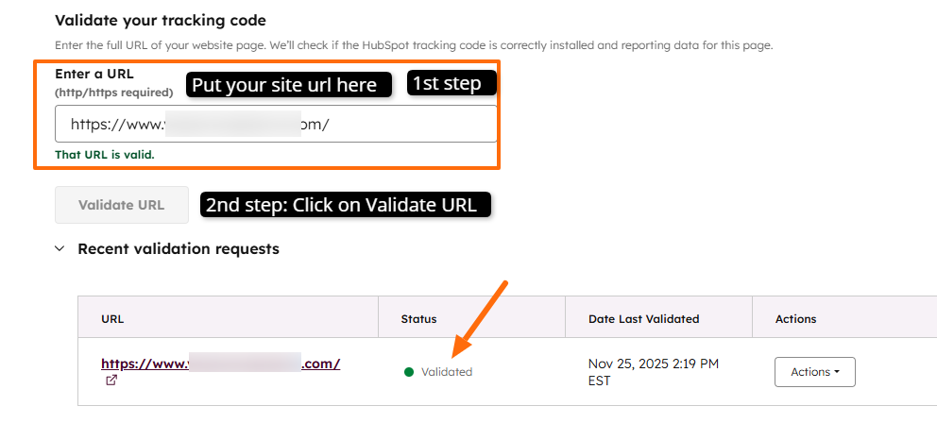Image resolution: width=937 pixels, height=440 pixels.
Task: Click the external link icon under the URL
Action: (x=112, y=381)
